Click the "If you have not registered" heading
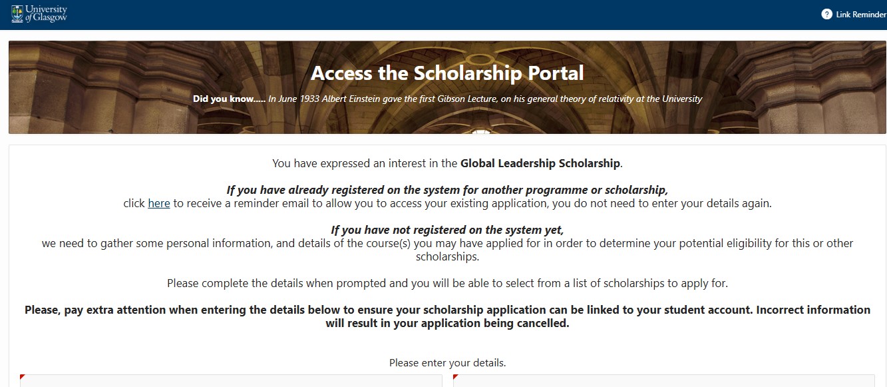Viewport: 887px width, 387px height. [x=447, y=230]
